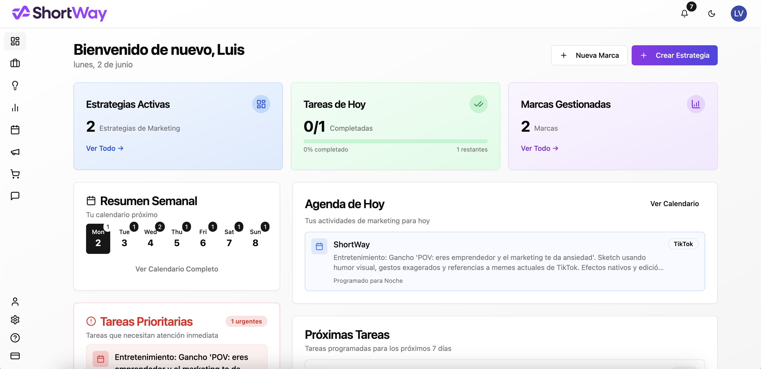761x369 pixels.
Task: Click the double-check icon in Tareas de Hoy
Action: (479, 104)
